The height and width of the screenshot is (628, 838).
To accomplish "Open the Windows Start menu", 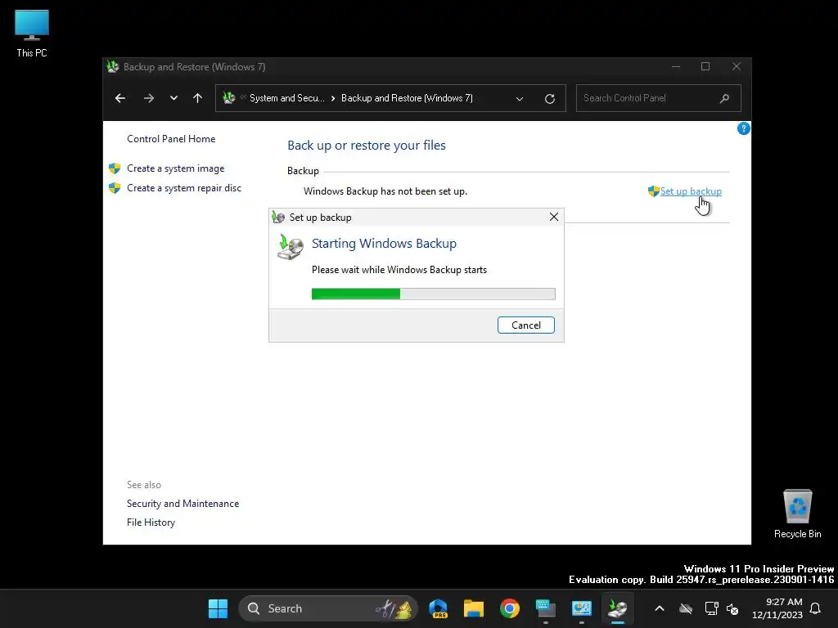I will point(218,608).
